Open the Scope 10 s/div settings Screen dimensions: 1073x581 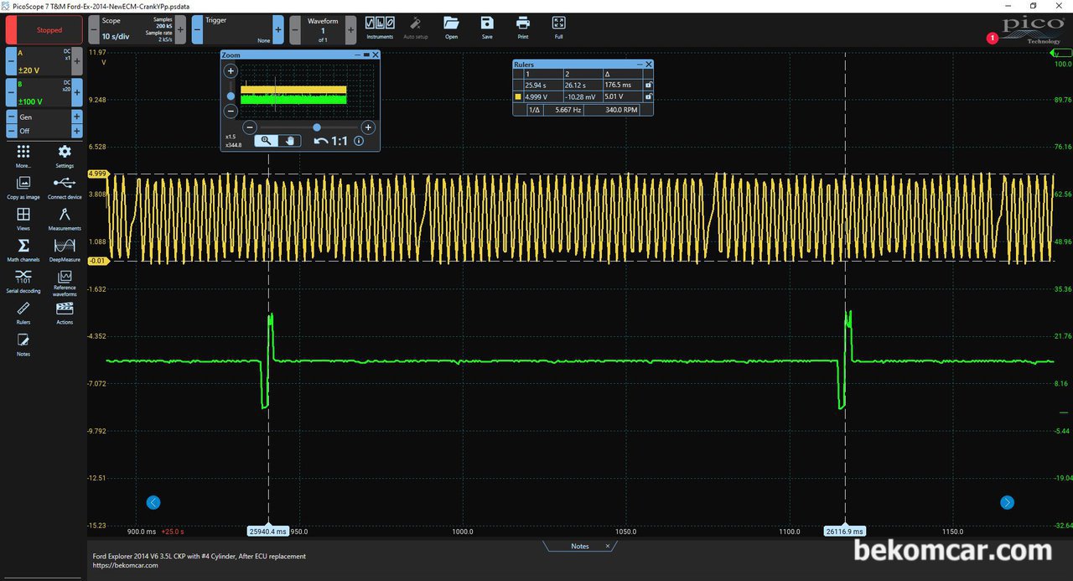pyautogui.click(x=137, y=30)
